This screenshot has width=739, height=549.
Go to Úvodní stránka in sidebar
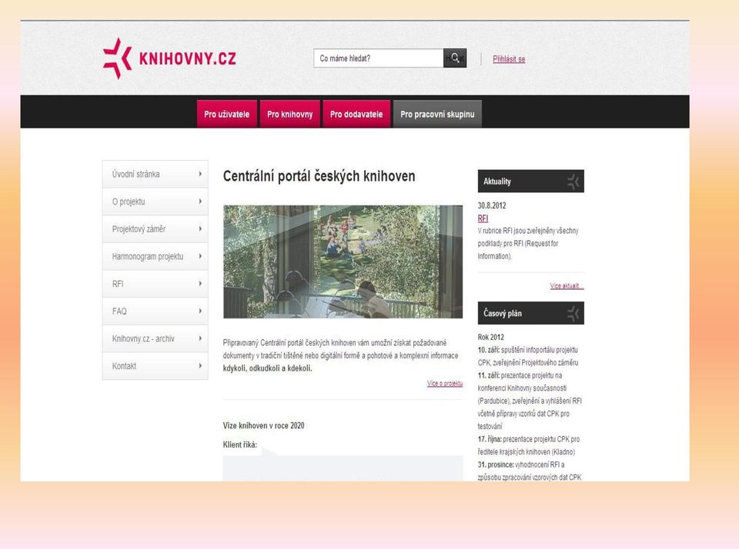point(155,175)
